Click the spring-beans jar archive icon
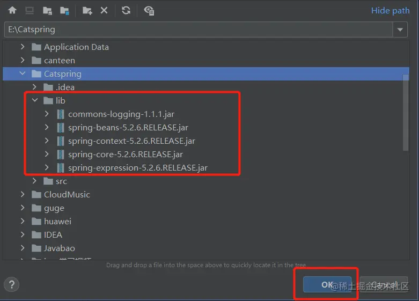 (x=61, y=128)
